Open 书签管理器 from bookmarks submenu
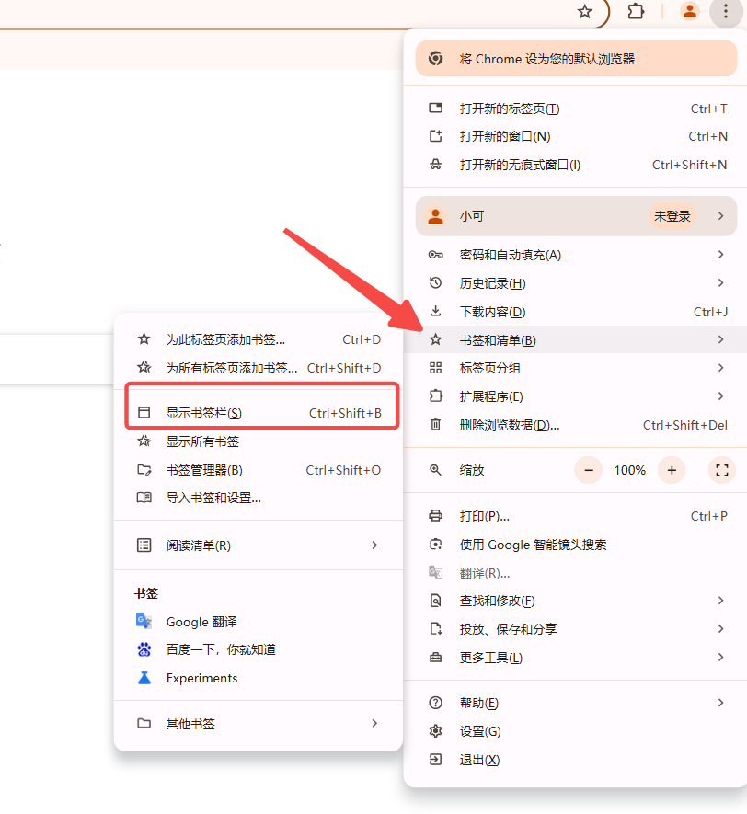The image size is (747, 814). (259, 470)
